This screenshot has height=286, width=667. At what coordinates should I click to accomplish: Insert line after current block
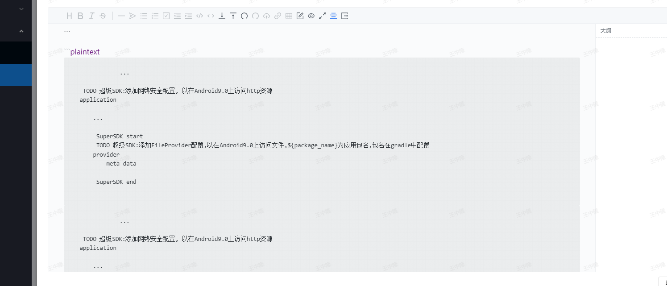pyautogui.click(x=222, y=16)
